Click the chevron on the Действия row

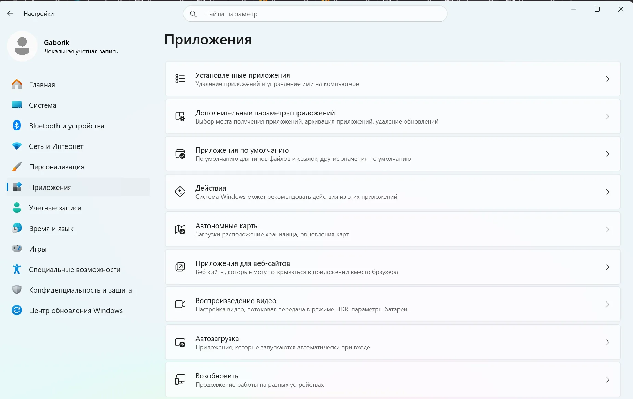pyautogui.click(x=608, y=192)
